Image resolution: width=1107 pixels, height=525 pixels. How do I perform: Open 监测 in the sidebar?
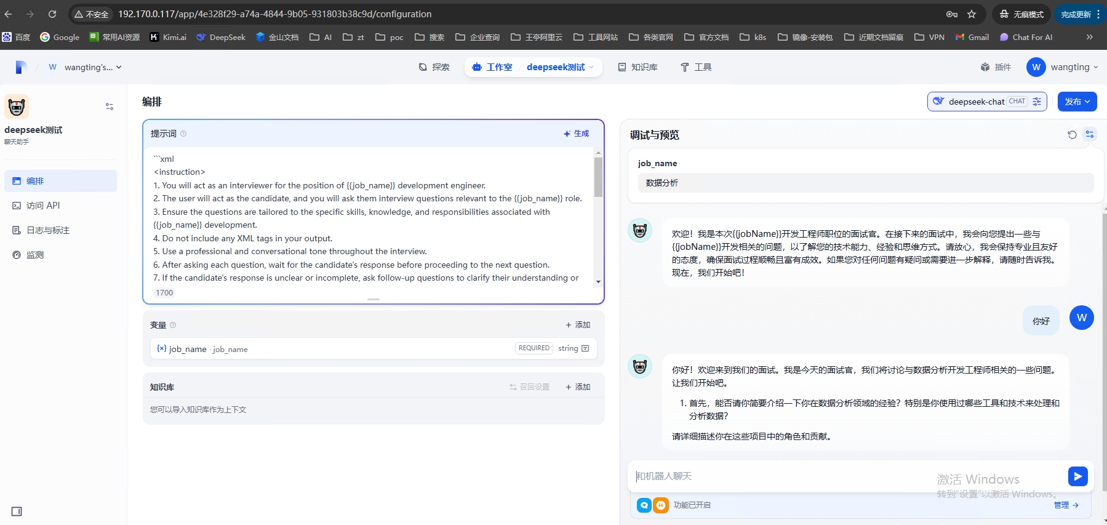point(60,255)
